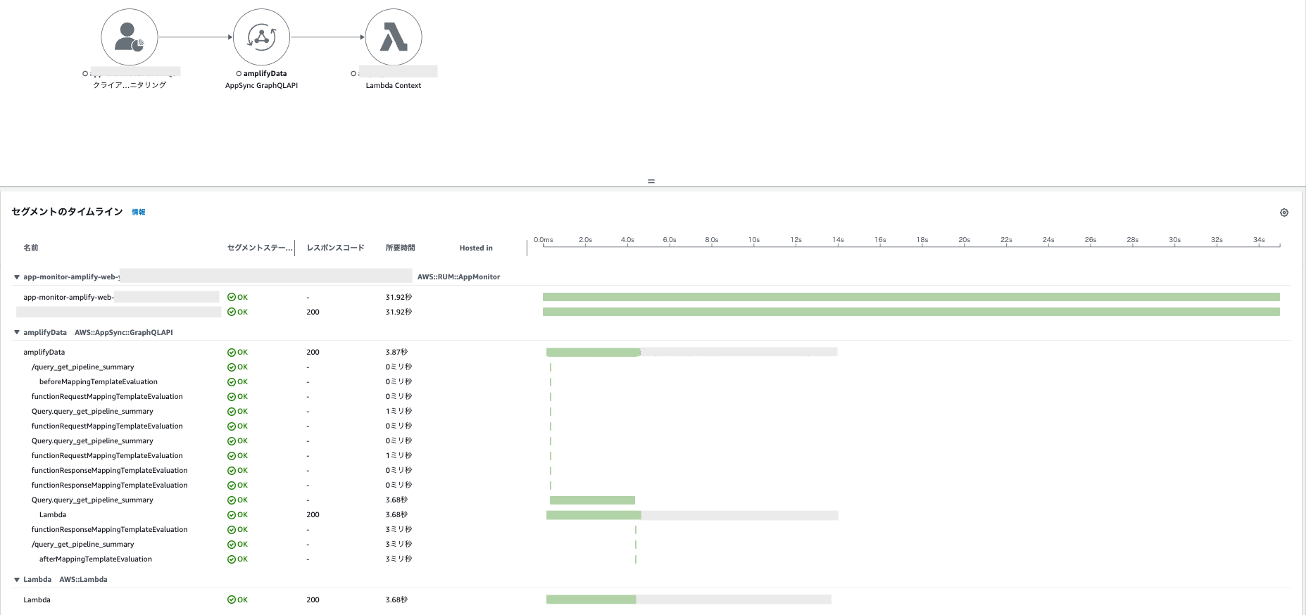The width and height of the screenshot is (1311, 615).
Task: Click the AWS::RUM::AppMonitor type label
Action: pos(458,277)
